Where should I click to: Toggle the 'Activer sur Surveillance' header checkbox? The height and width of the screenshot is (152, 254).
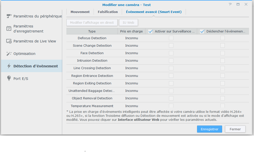pos(150,31)
